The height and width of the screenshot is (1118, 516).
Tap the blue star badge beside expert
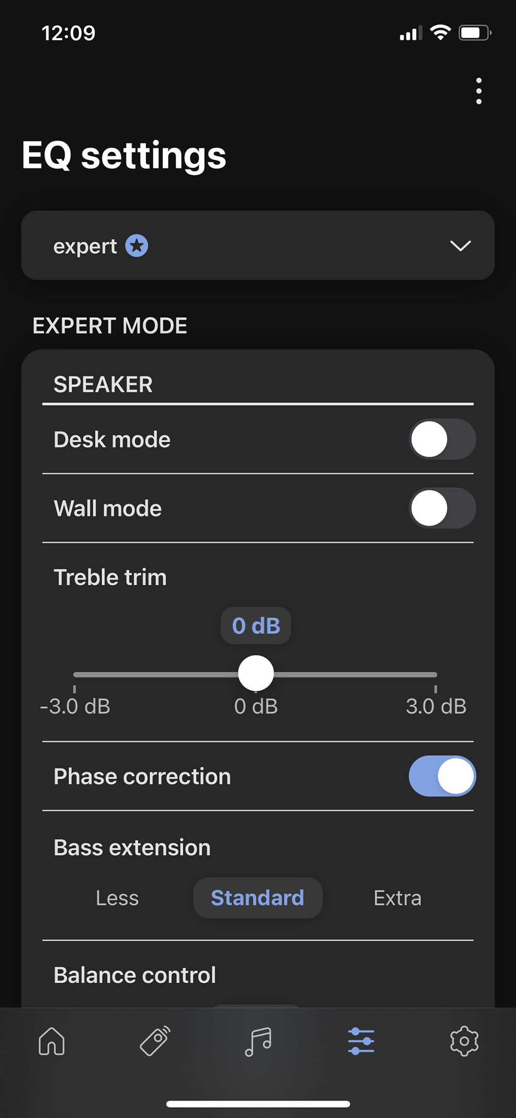click(x=137, y=246)
